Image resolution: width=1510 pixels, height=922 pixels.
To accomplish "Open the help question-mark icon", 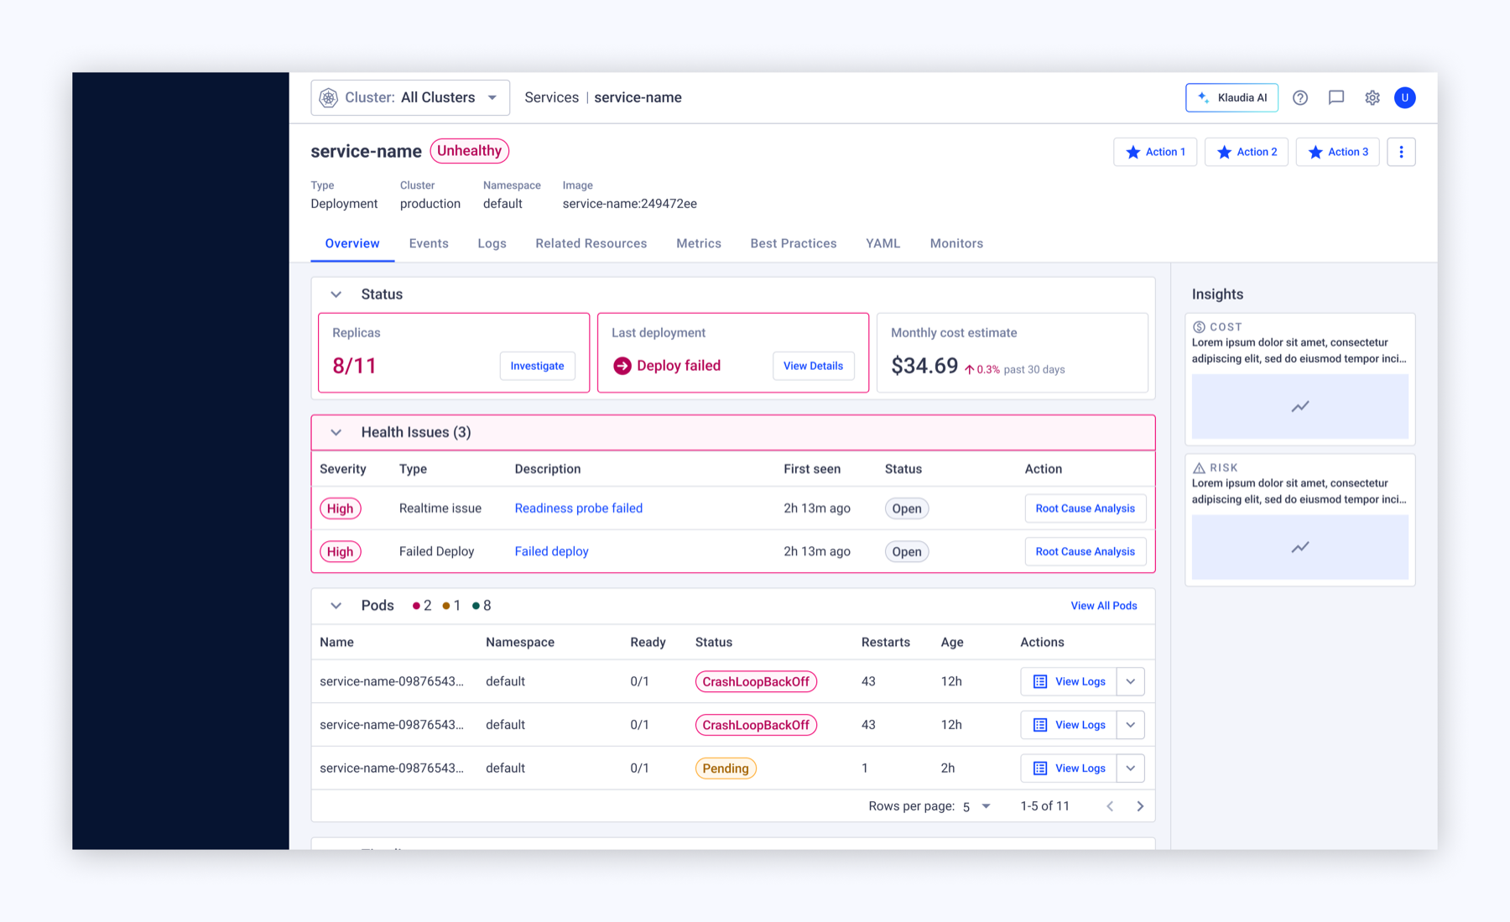I will 1300,97.
